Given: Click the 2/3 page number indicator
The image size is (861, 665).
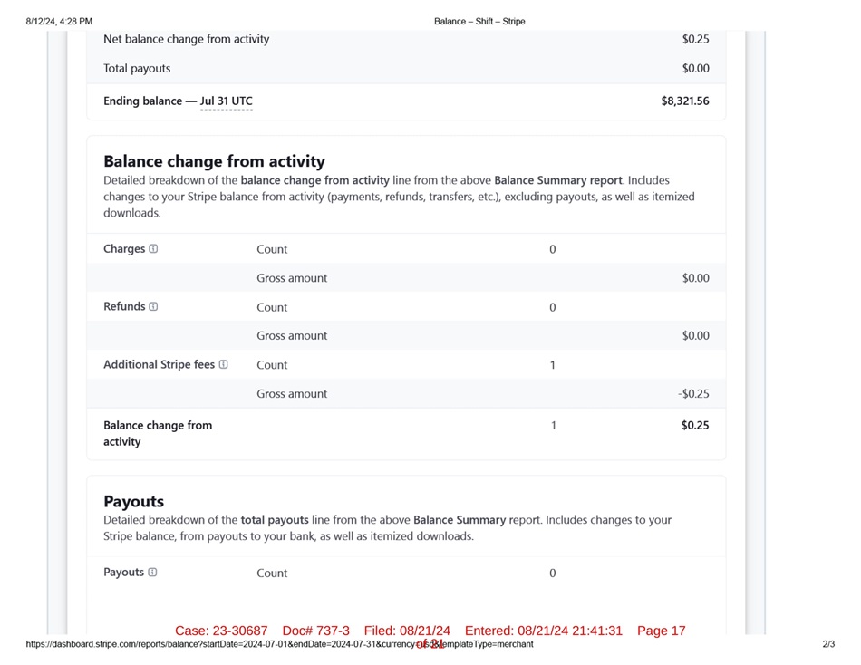Looking at the screenshot, I should coord(828,644).
